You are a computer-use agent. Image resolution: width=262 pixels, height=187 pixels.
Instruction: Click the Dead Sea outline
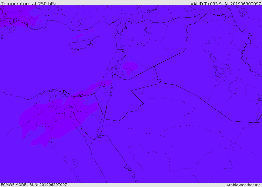(111, 92)
